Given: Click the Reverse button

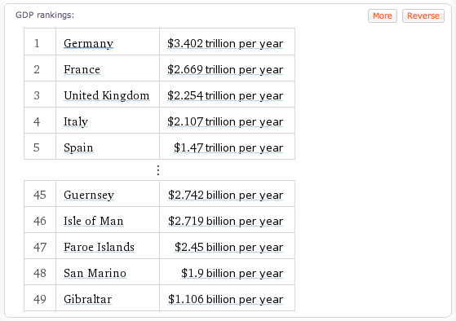Looking at the screenshot, I should click(423, 15).
